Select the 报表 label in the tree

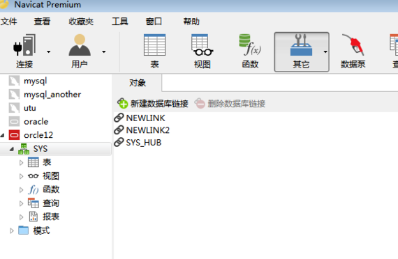[51, 217]
